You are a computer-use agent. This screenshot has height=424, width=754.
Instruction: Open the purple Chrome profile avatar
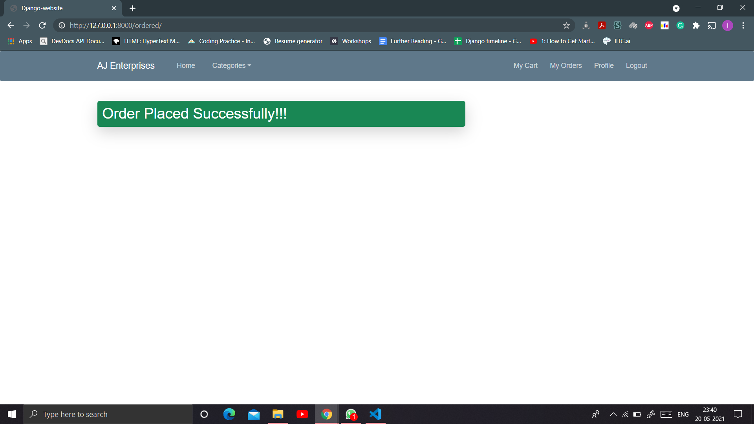(728, 25)
